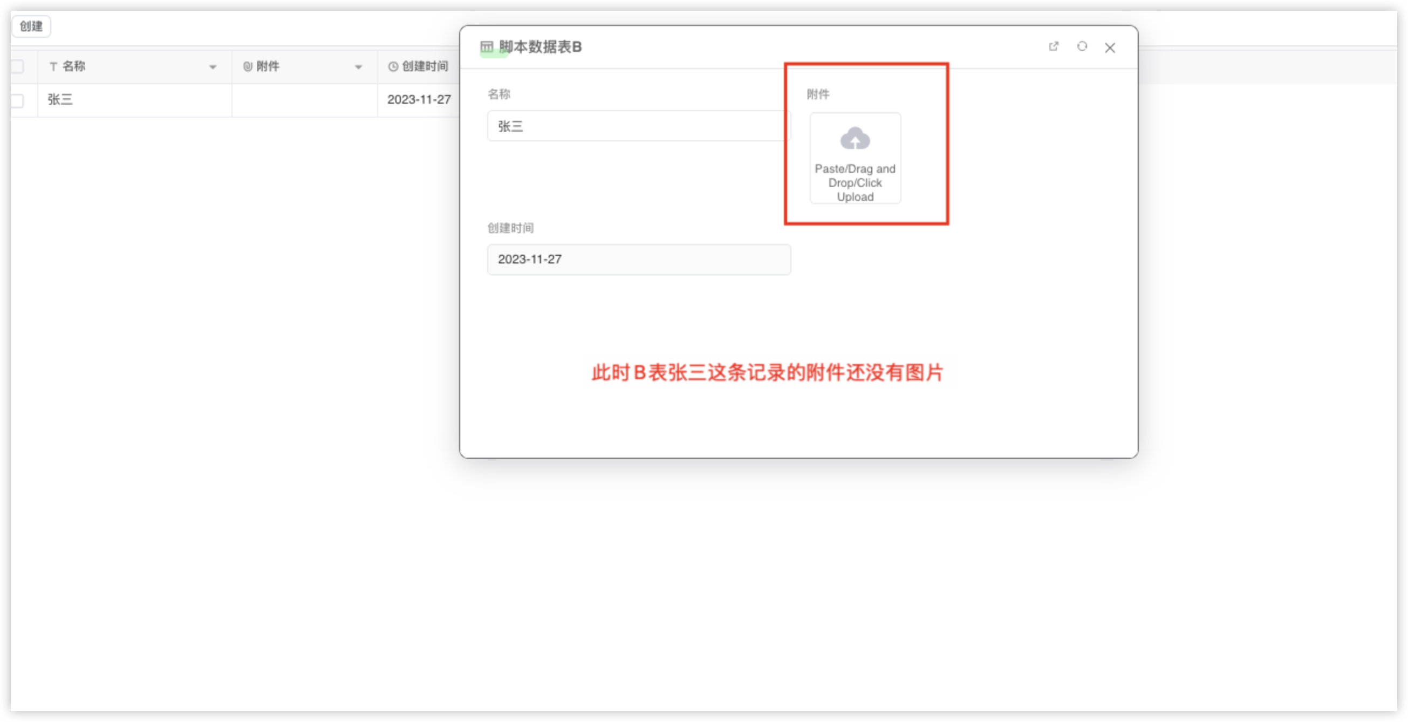Image resolution: width=1408 pixels, height=722 pixels.
Task: Click the 附件 label in the dialog
Action: pos(818,94)
